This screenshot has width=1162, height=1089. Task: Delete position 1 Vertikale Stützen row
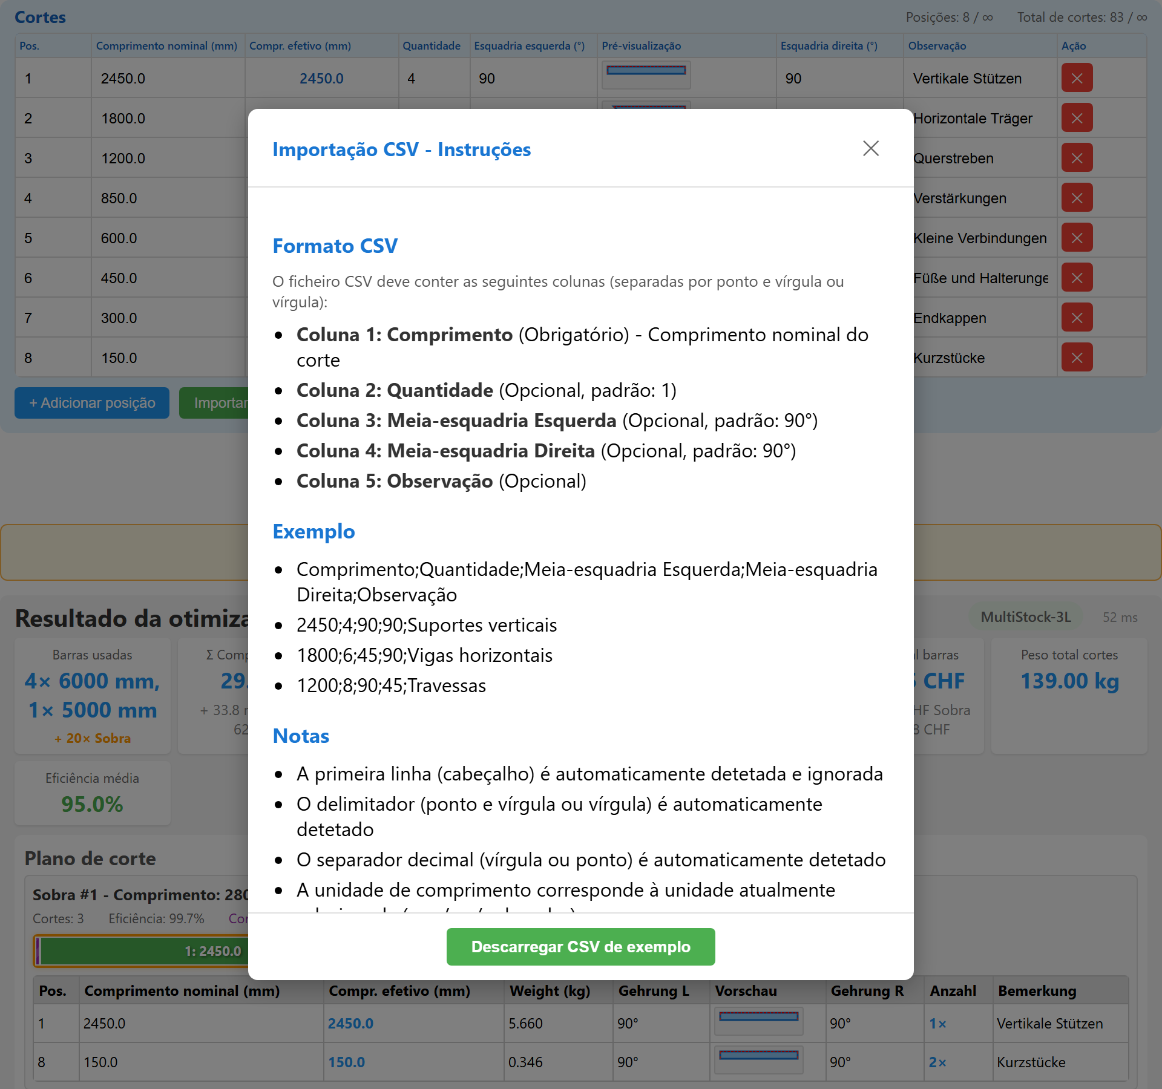(x=1077, y=78)
